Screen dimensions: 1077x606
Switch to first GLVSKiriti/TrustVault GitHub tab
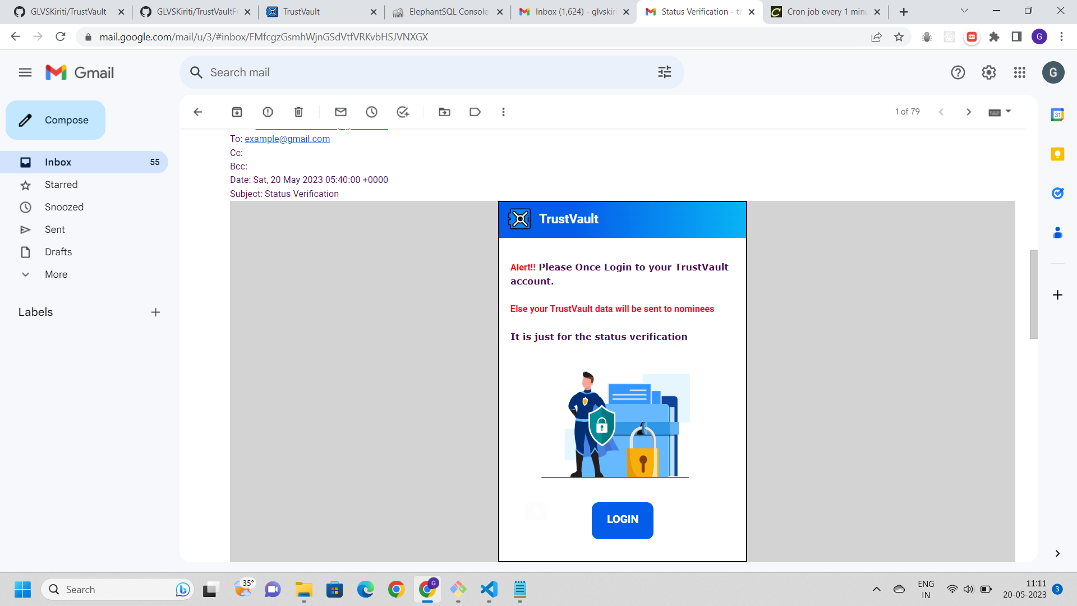click(x=69, y=12)
